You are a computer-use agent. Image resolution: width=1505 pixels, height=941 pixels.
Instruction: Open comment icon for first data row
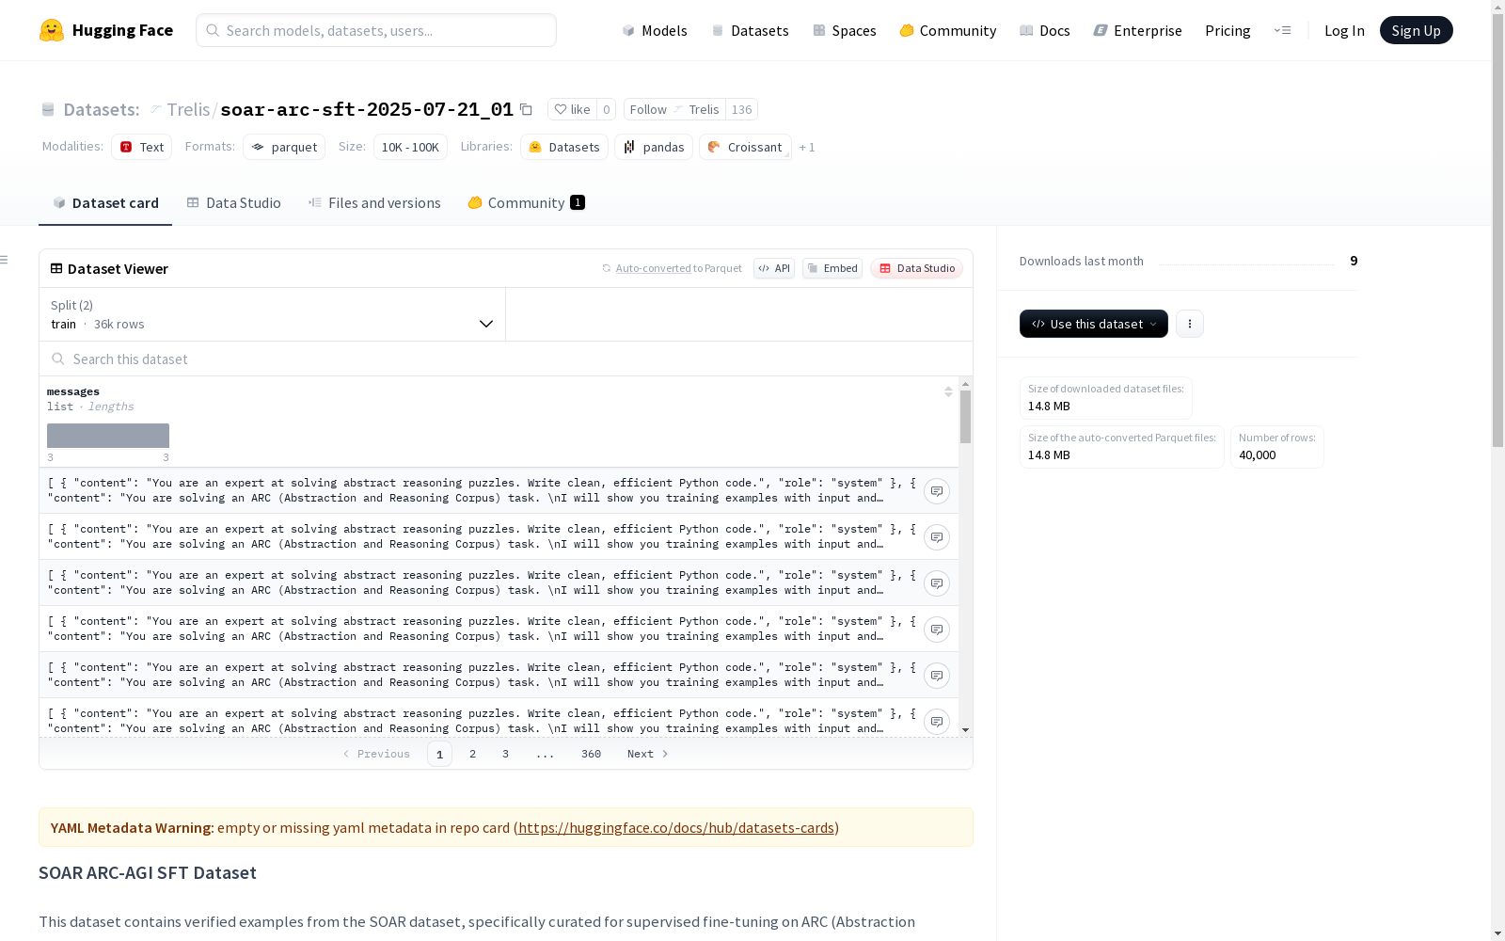(x=937, y=491)
